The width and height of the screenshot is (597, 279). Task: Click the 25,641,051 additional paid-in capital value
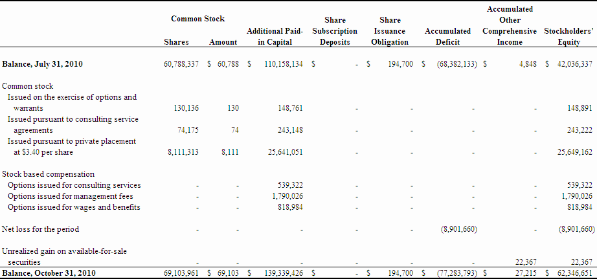pos(280,153)
